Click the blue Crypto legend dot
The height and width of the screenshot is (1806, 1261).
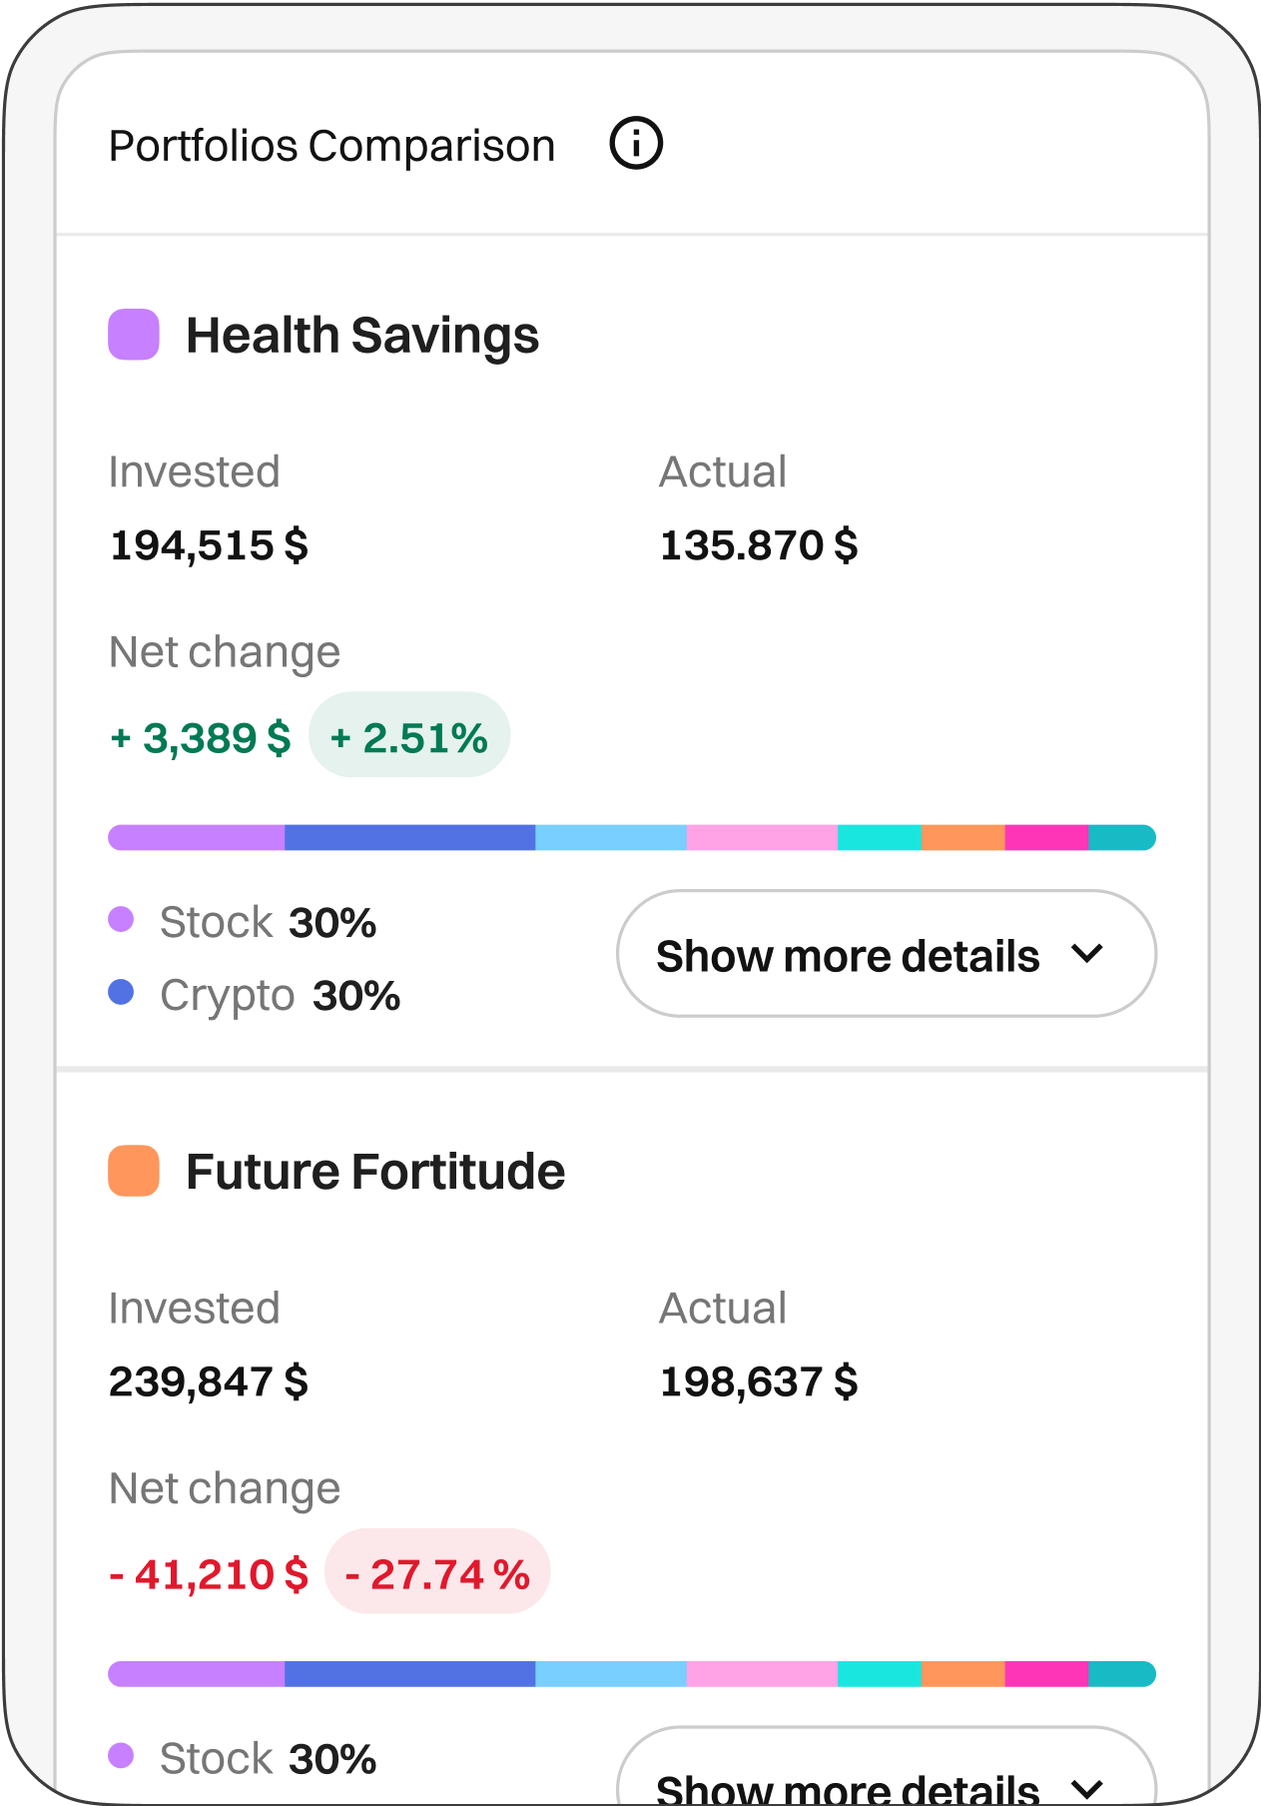(x=121, y=993)
